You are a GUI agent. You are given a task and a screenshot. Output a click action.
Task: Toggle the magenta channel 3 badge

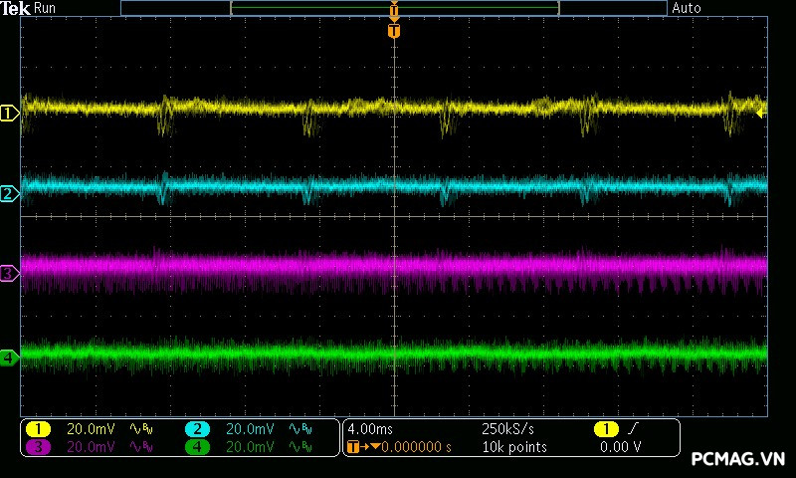38,447
